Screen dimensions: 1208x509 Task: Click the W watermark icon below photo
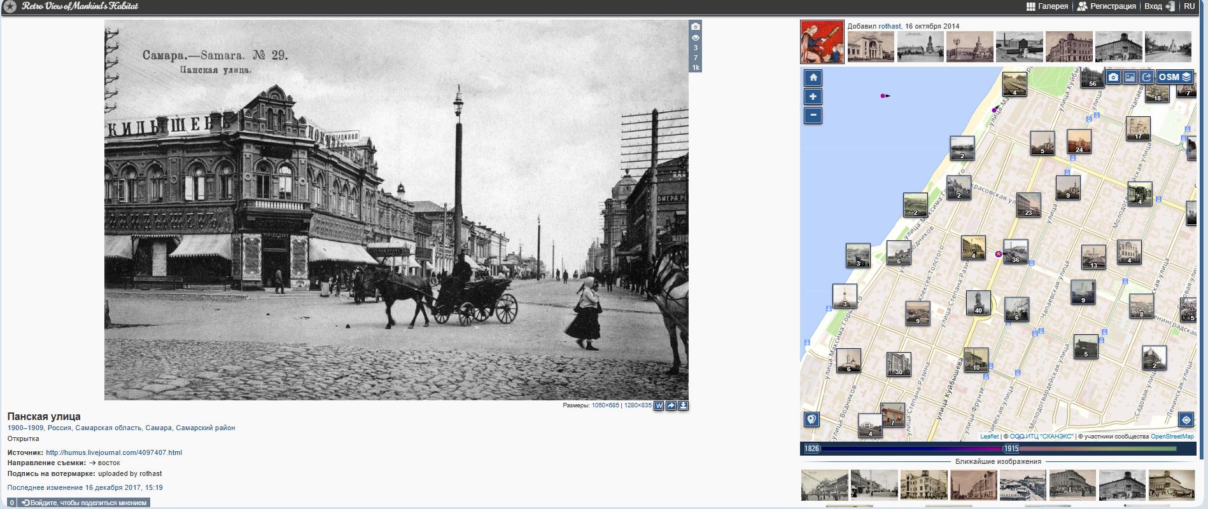tap(659, 405)
